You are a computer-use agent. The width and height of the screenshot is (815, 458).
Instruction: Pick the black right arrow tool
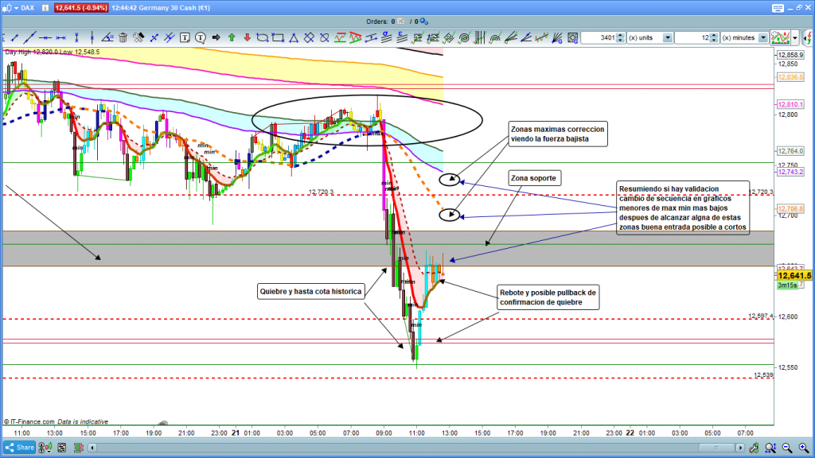coord(216,37)
